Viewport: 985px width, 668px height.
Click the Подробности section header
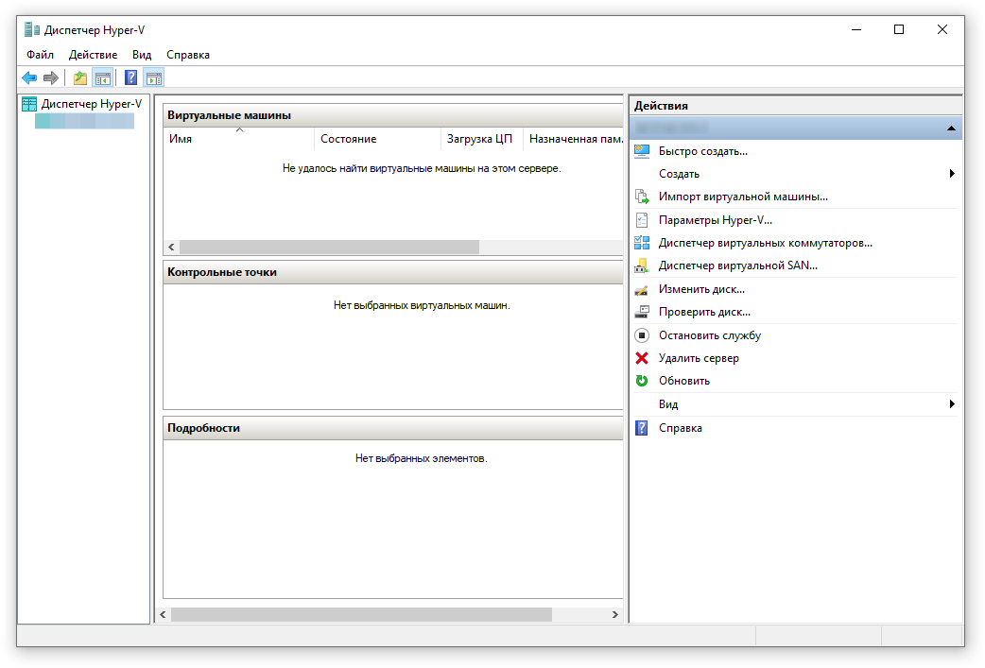click(392, 428)
